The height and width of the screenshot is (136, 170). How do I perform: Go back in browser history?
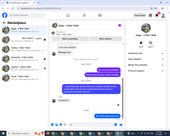(3, 8)
